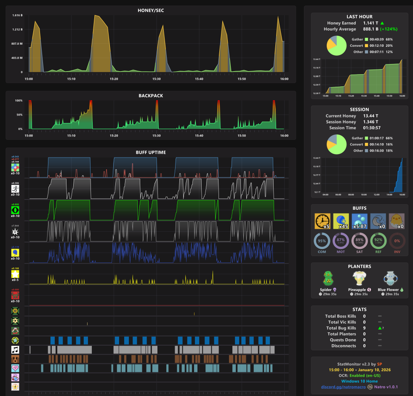Click the music note Melody icon

pos(15,350)
